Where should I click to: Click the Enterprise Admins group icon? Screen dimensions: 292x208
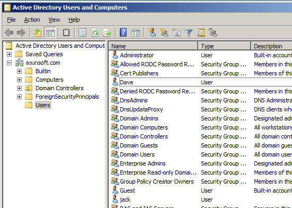pyautogui.click(x=115, y=163)
